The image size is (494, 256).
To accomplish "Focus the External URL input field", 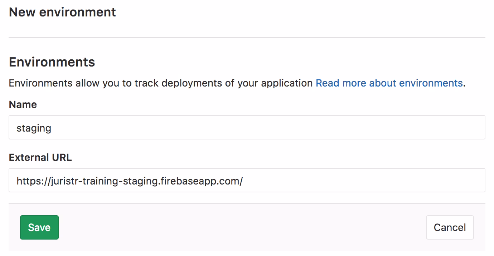I will pyautogui.click(x=247, y=181).
